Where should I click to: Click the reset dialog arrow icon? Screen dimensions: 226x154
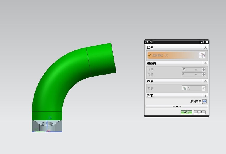[202, 42]
